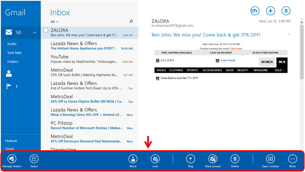Open the PC Pitstop email

click(x=90, y=126)
